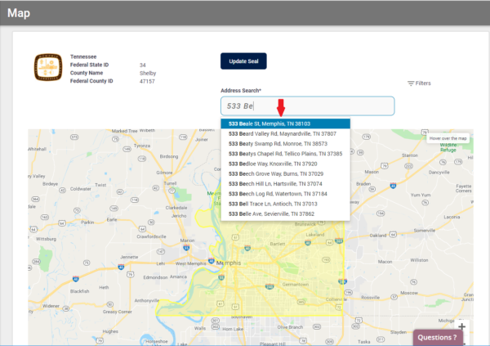Click the Memphis label on the map
The height and width of the screenshot is (346, 490).
229,263
